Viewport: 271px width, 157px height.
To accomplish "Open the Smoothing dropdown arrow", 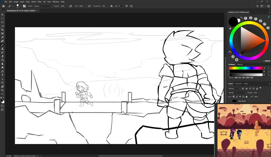I will click(108, 6).
